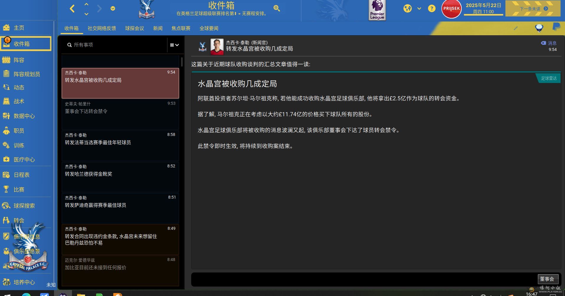Click small club crest beside sender portrait
Image resolution: width=565 pixels, height=296 pixels.
pyautogui.click(x=202, y=47)
